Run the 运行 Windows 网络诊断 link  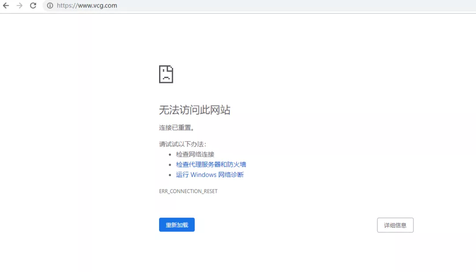tap(210, 175)
